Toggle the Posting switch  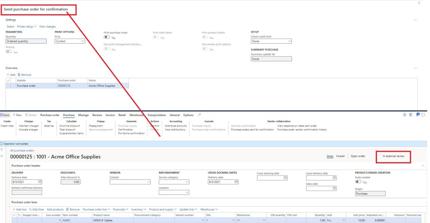tap(8, 52)
